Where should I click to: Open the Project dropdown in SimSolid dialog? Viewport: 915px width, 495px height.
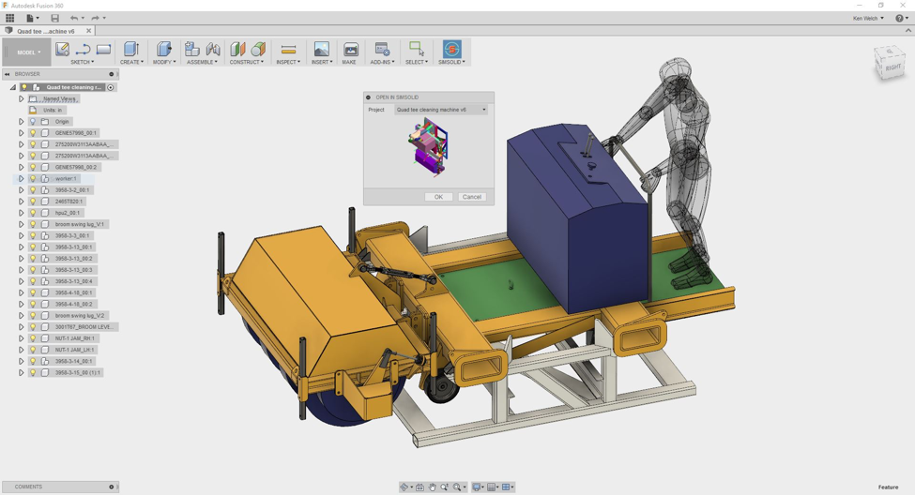[440, 110]
